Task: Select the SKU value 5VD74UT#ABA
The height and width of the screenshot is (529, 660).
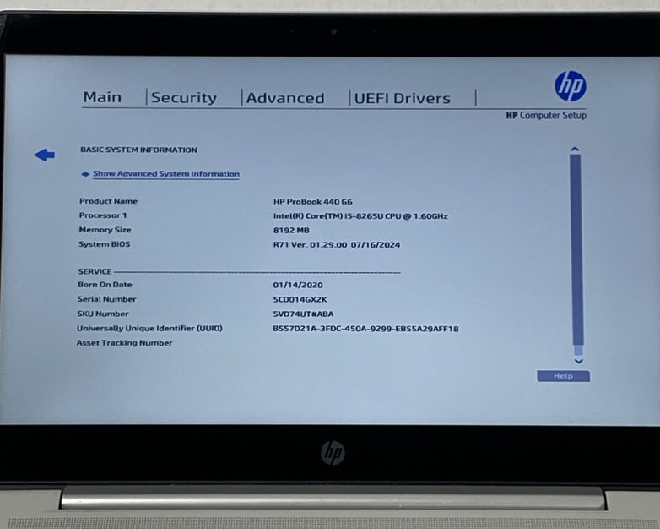Action: (x=303, y=314)
